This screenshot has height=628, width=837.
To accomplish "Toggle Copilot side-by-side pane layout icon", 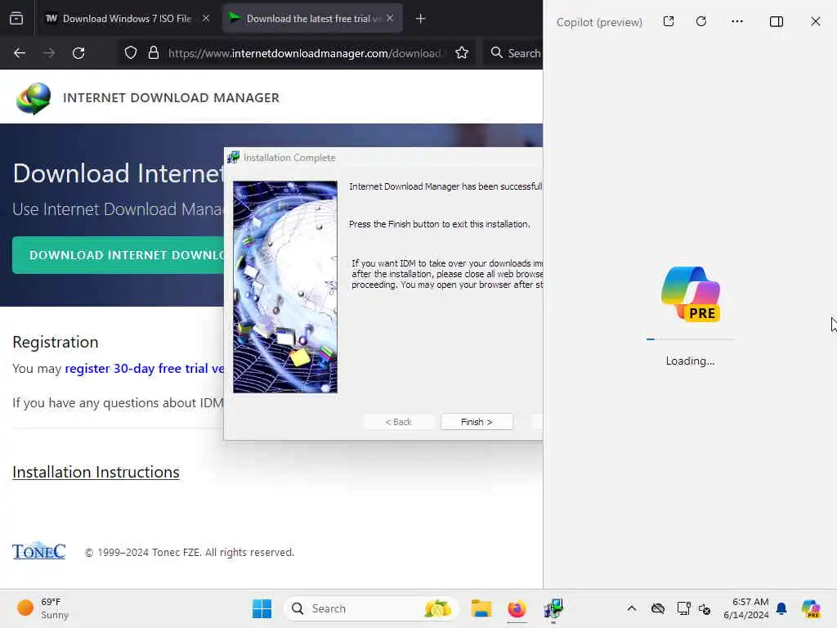I will 777,21.
